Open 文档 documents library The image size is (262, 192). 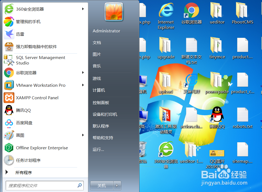97,43
